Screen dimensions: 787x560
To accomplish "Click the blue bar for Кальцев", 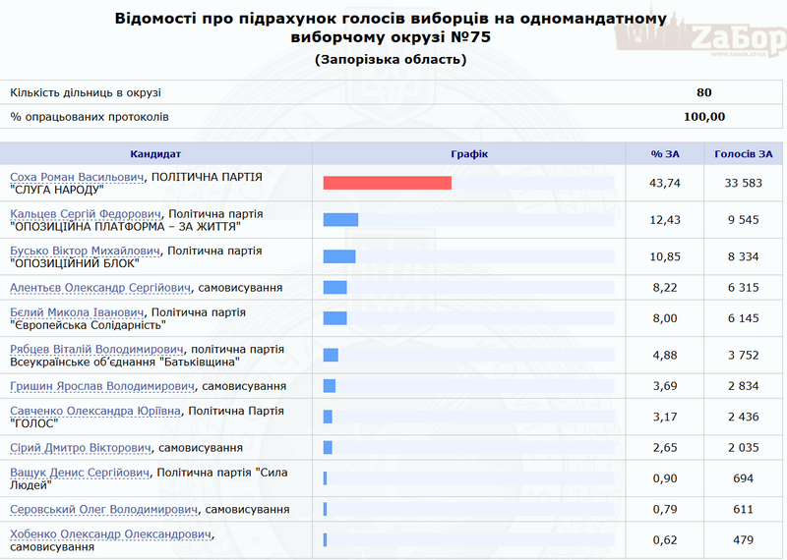I will click(340, 219).
